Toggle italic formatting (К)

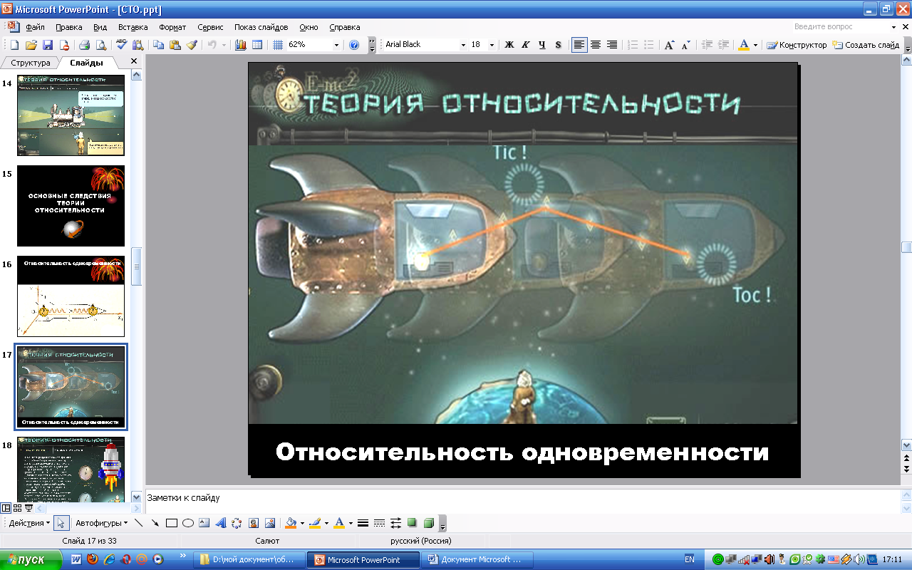(x=526, y=45)
